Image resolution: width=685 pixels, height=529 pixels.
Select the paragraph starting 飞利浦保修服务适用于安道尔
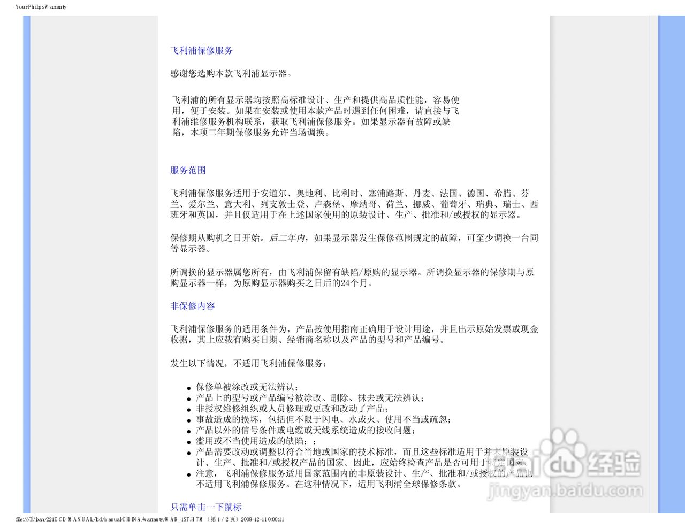coord(354,204)
